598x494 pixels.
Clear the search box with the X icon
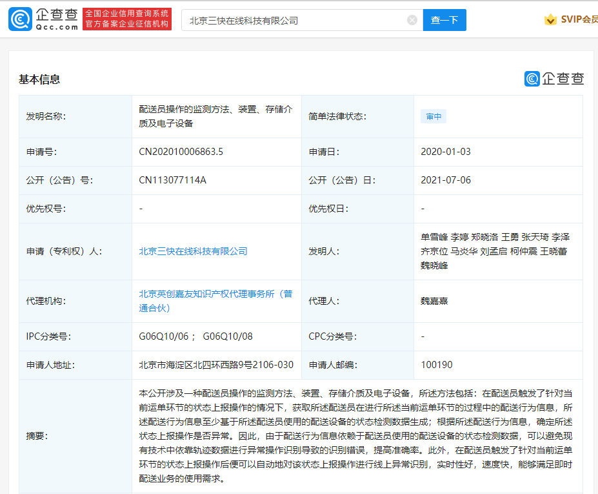click(x=412, y=20)
